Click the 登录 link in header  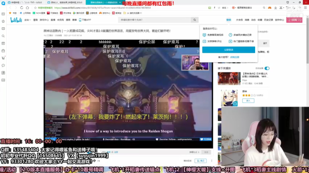pyautogui.click(x=228, y=20)
